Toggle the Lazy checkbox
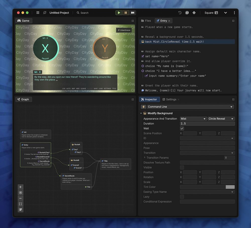The image size is (251, 228). tap(182, 197)
